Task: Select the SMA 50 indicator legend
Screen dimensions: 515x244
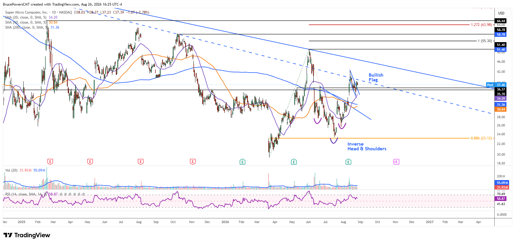Action: pos(31,22)
